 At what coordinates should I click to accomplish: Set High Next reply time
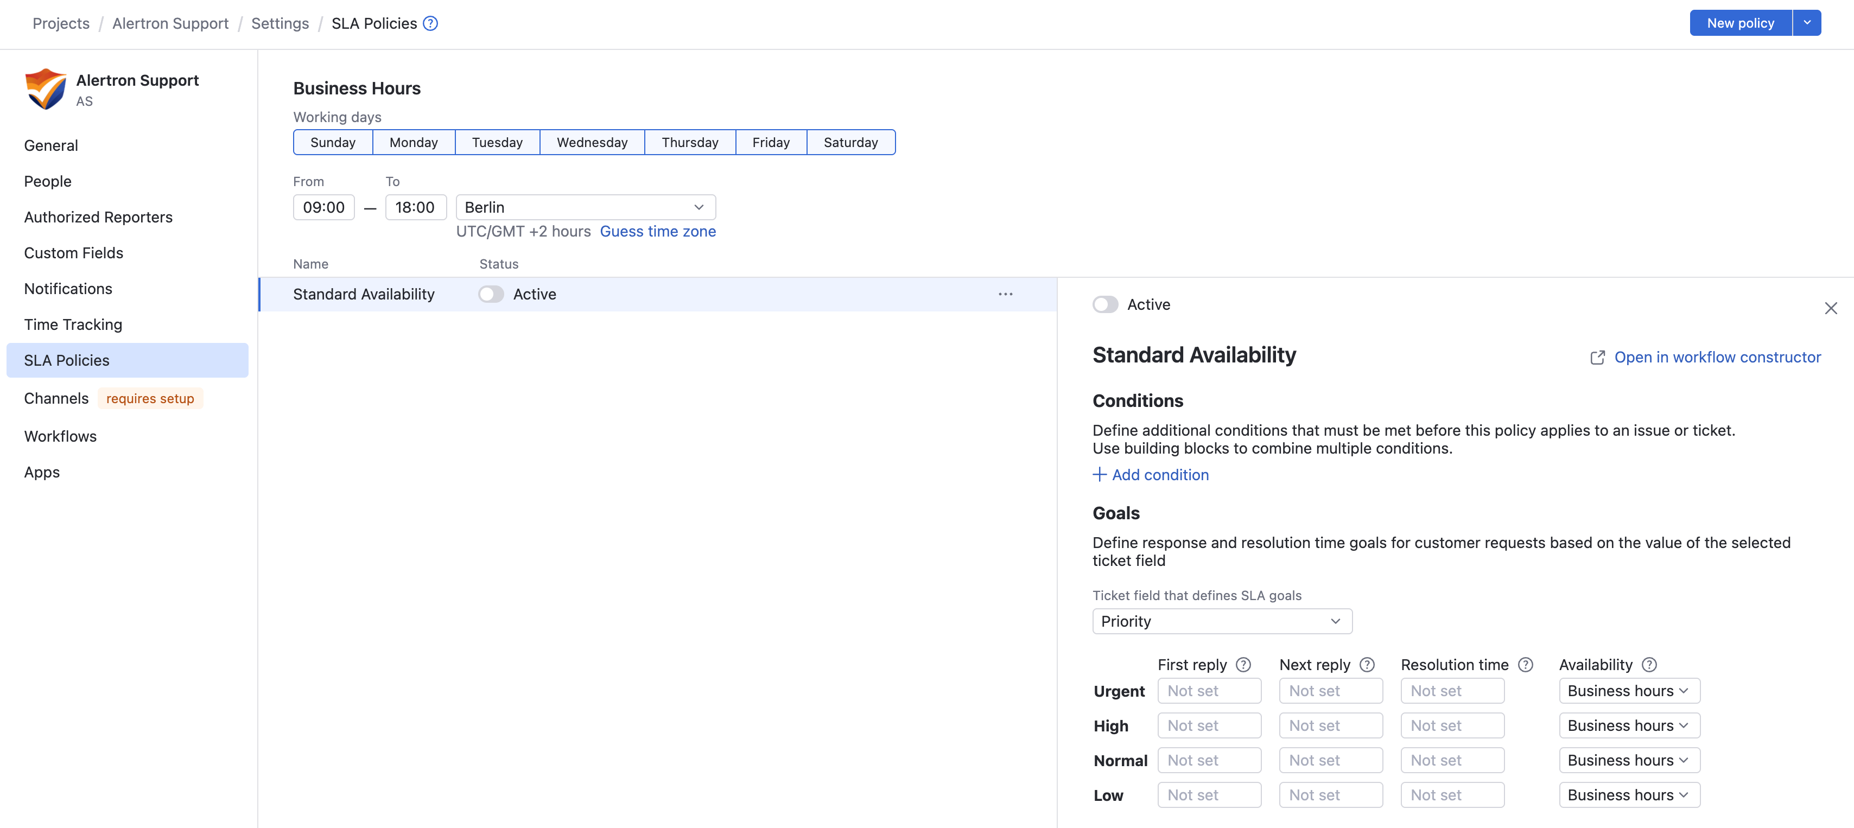pos(1331,726)
